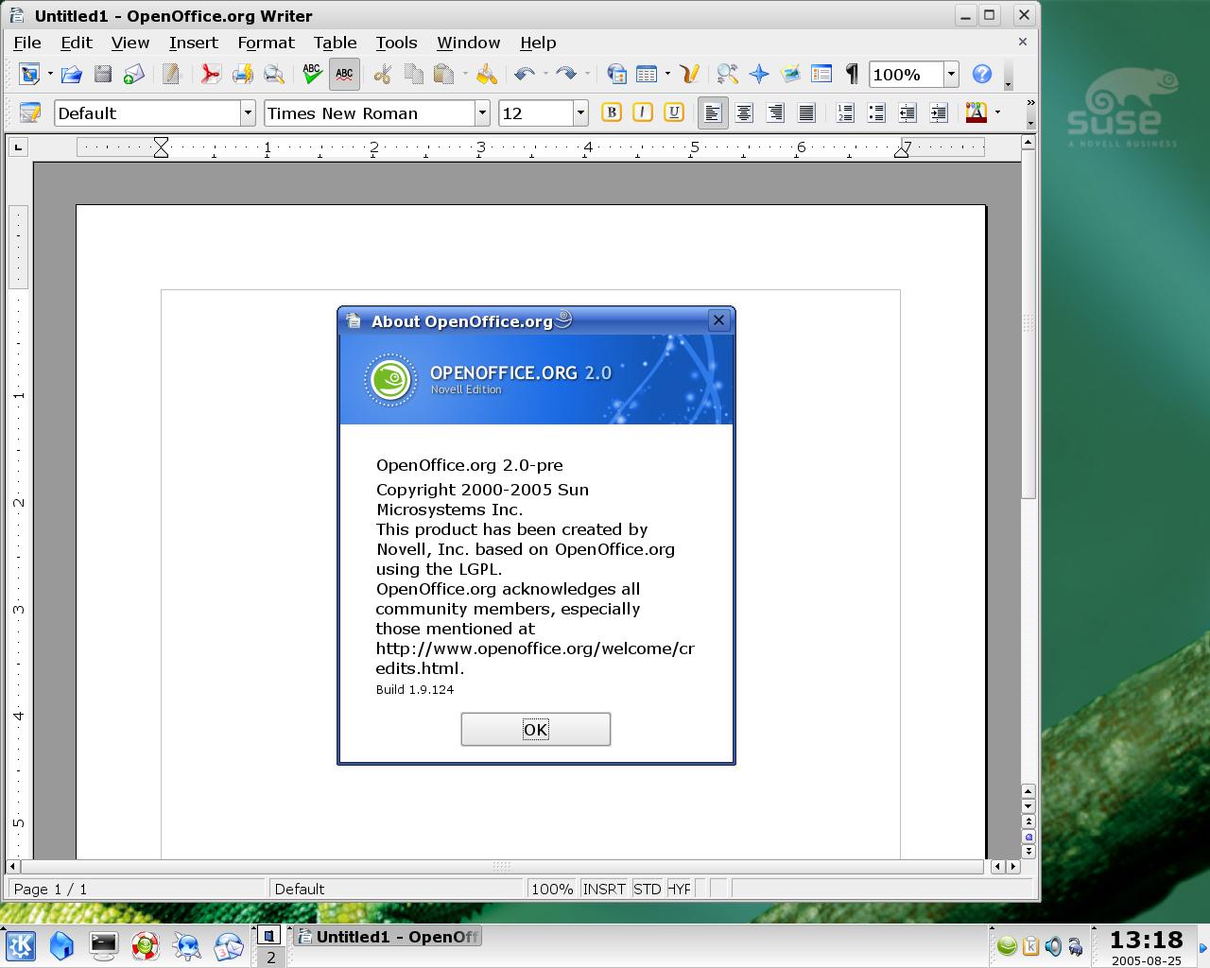The width and height of the screenshot is (1210, 968).
Task: Increase paragraph indent
Action: coord(939,113)
